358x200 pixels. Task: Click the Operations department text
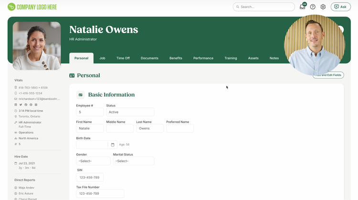coord(26,133)
